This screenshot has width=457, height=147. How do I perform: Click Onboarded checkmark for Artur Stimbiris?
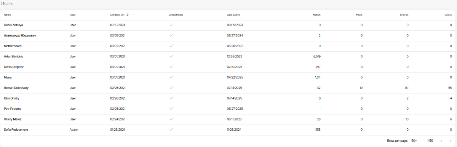click(171, 56)
